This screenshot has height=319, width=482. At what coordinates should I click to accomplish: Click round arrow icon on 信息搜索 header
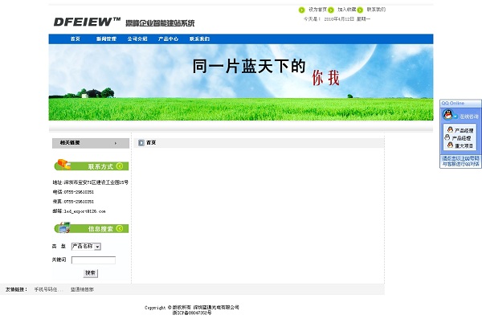[x=120, y=228]
